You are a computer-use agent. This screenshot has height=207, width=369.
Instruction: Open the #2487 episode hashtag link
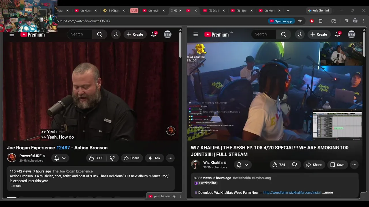point(63,147)
